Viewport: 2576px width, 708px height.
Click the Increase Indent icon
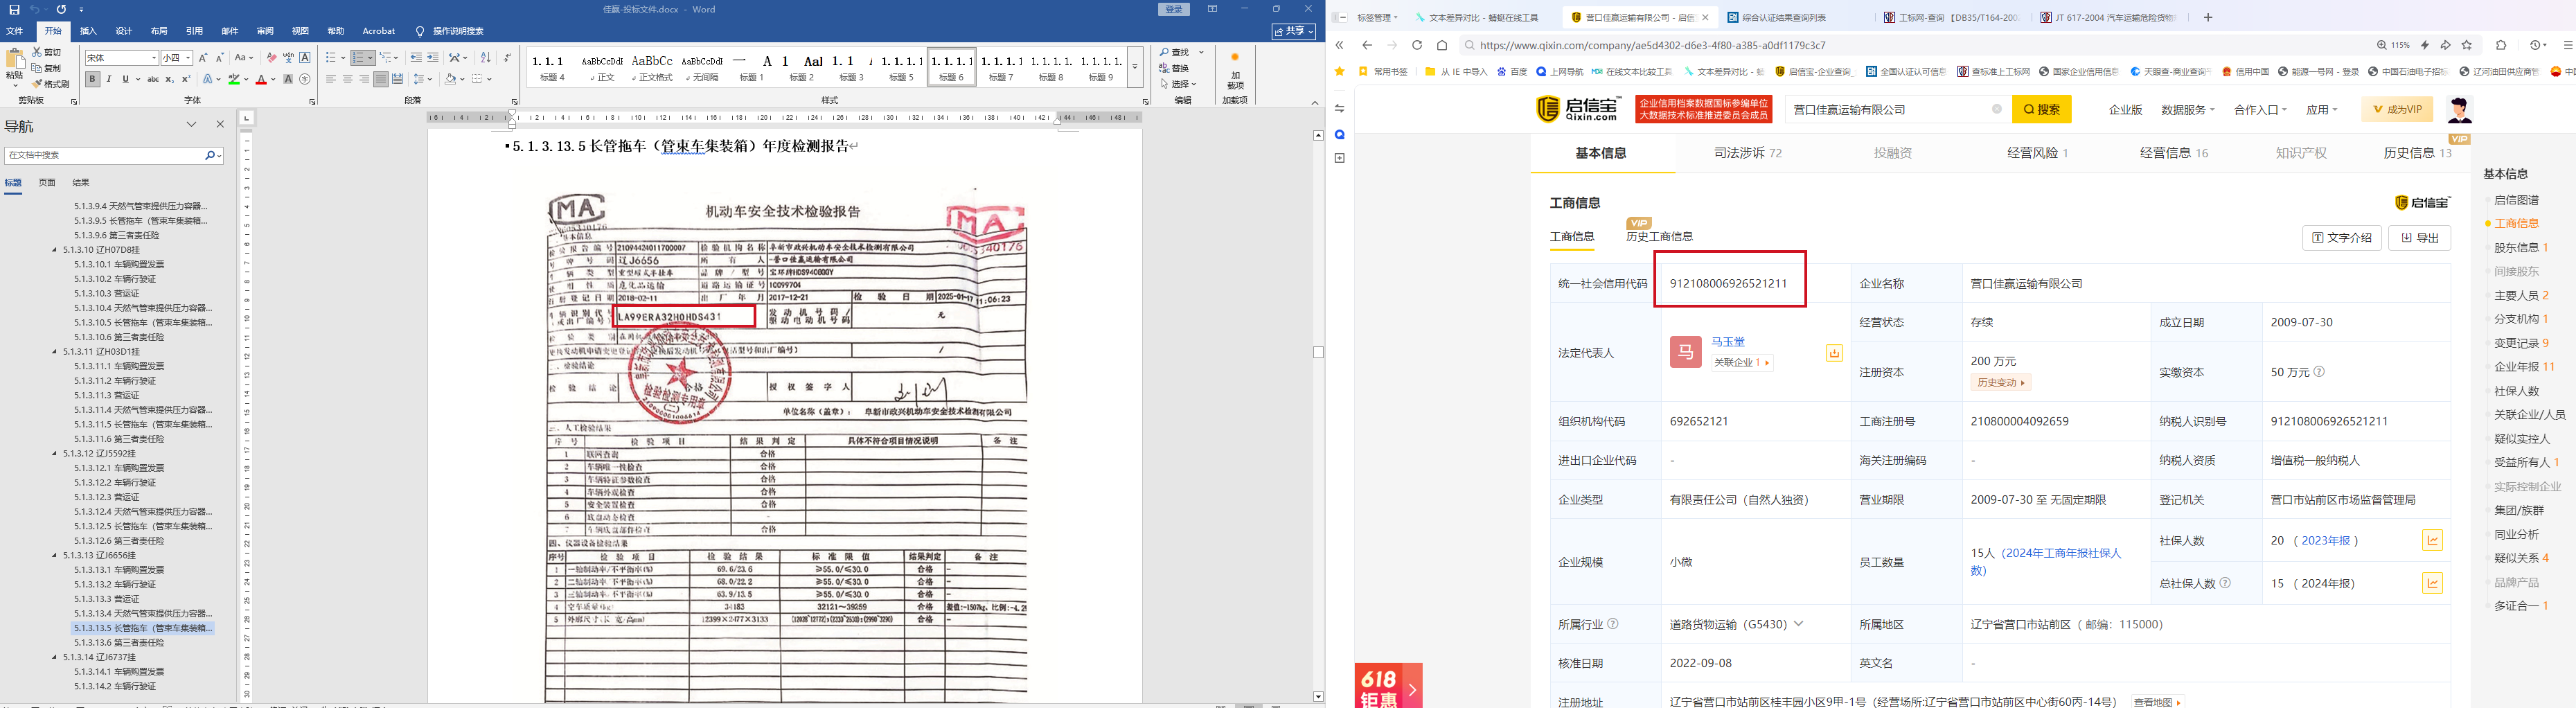[434, 58]
